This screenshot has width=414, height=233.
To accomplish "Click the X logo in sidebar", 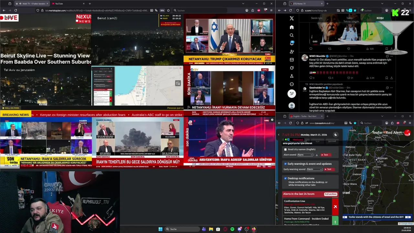I will coord(292,18).
